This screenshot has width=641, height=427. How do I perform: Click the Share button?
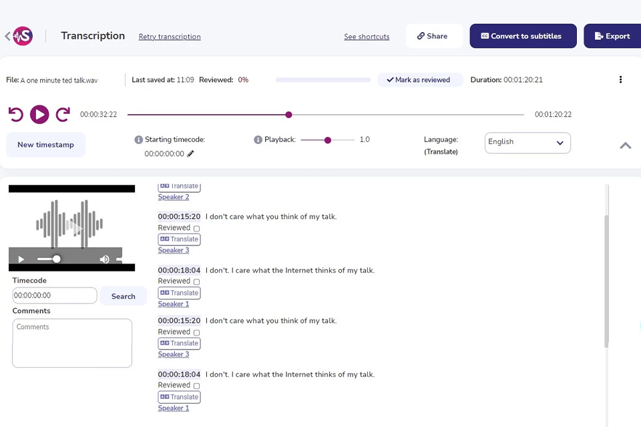coord(434,36)
